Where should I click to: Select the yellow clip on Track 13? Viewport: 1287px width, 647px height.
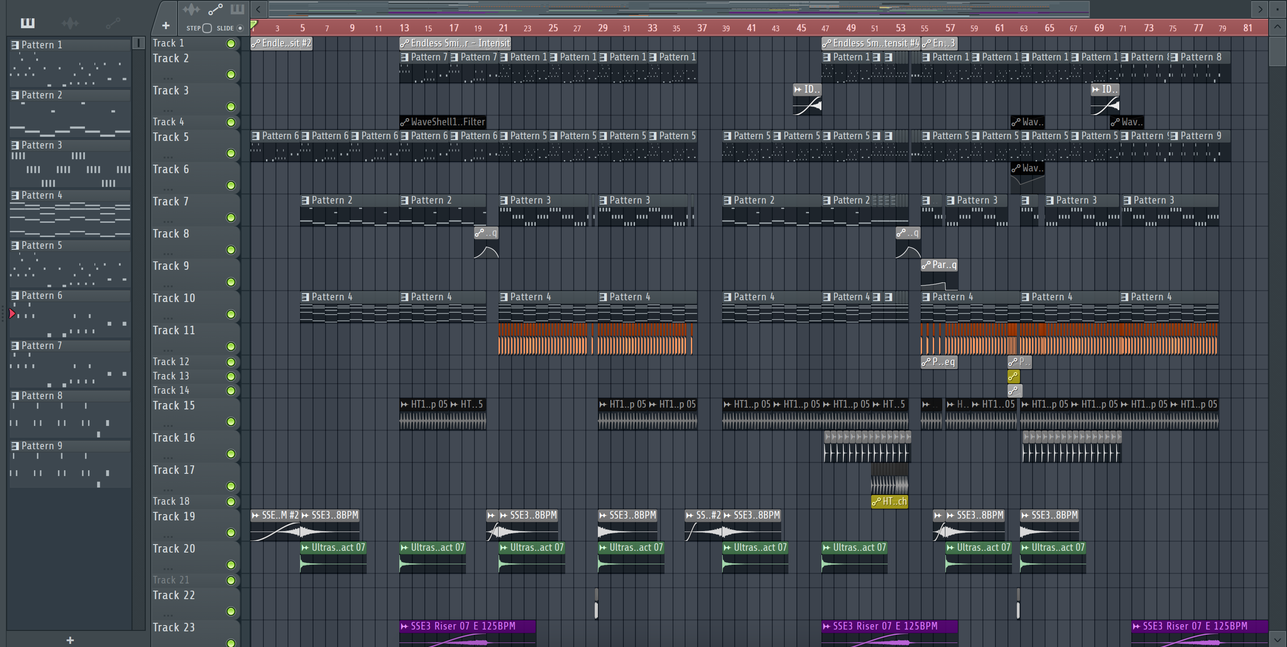click(1013, 376)
